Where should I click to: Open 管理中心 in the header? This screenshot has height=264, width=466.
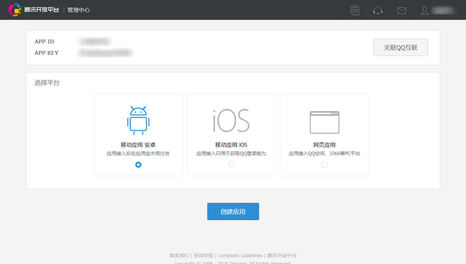[x=79, y=10]
